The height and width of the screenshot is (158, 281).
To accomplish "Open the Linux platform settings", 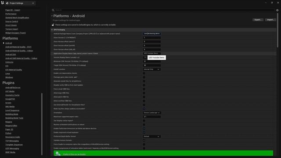I will (x=7, y=74).
